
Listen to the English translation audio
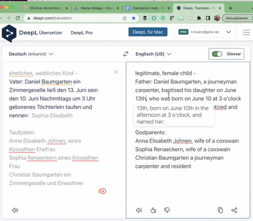[x=139, y=210]
